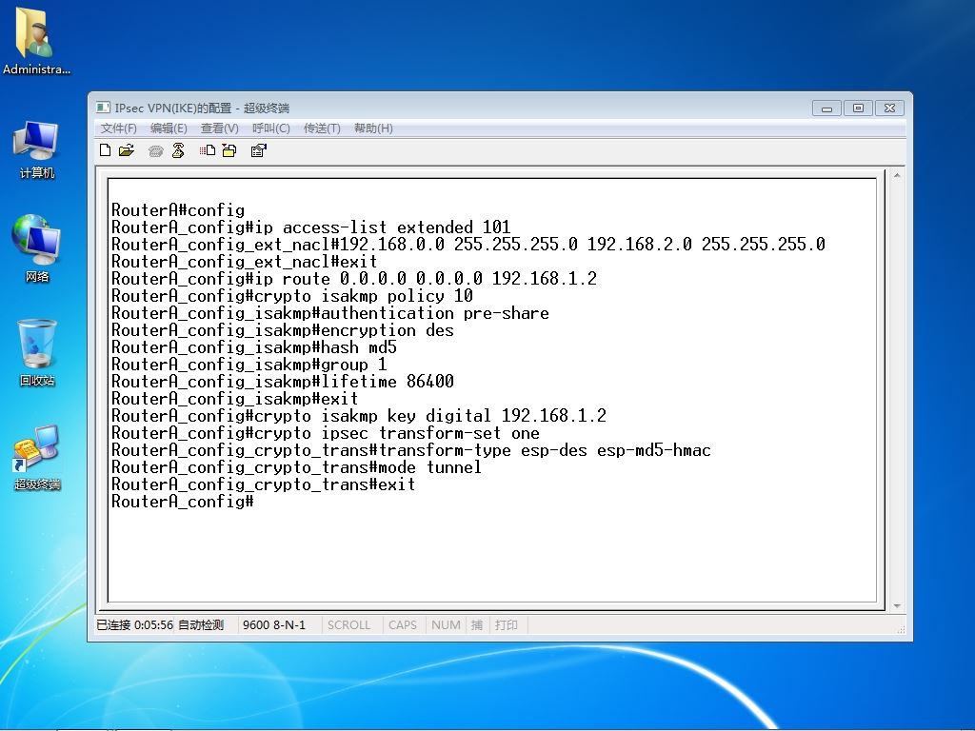The height and width of the screenshot is (731, 975).
Task: Click the scrollbar down arrow
Action: click(897, 605)
